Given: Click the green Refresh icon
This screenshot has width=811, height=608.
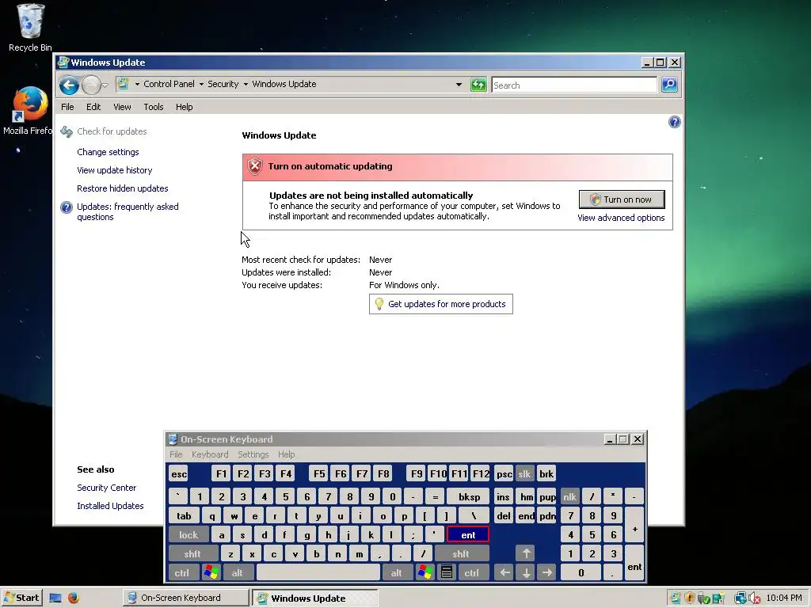Looking at the screenshot, I should point(478,84).
